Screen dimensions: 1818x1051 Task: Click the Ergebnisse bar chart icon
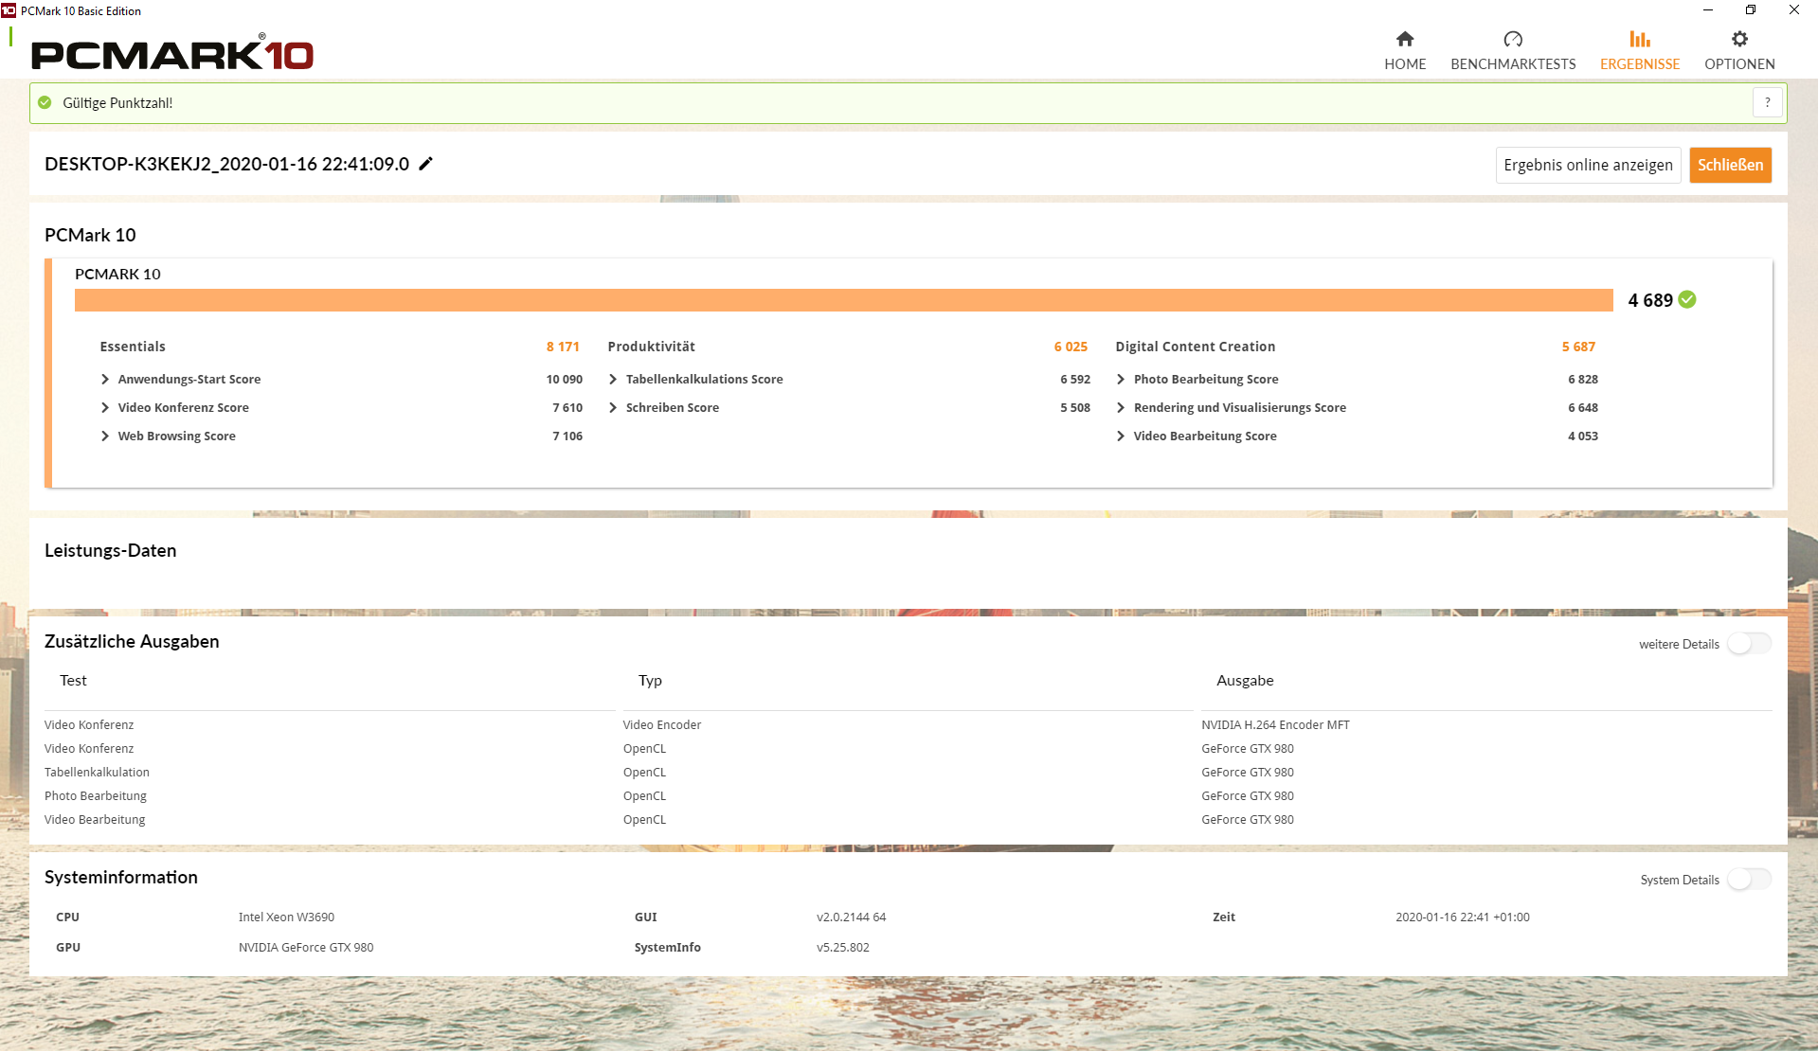(x=1640, y=39)
